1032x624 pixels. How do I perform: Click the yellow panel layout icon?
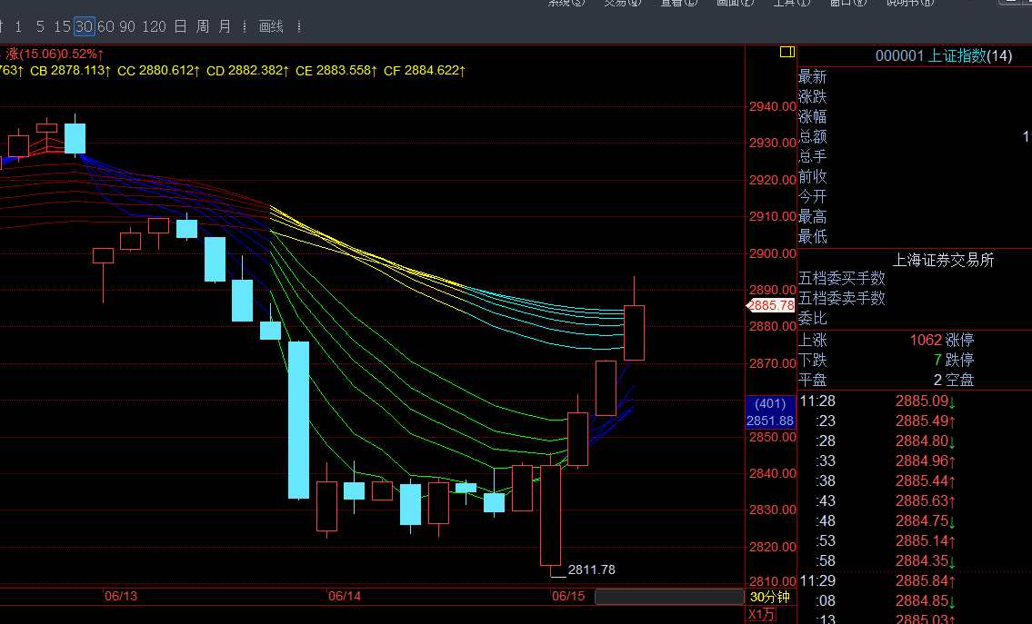[x=787, y=53]
